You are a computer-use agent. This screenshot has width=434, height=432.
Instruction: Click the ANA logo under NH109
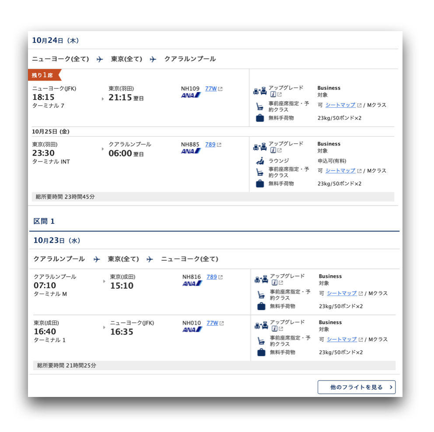coord(191,96)
